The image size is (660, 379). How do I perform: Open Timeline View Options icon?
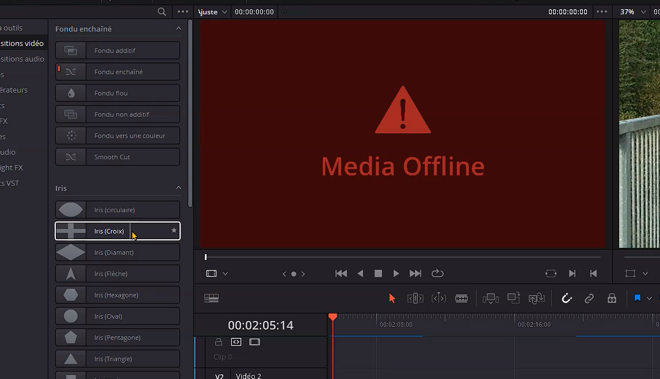(x=211, y=298)
